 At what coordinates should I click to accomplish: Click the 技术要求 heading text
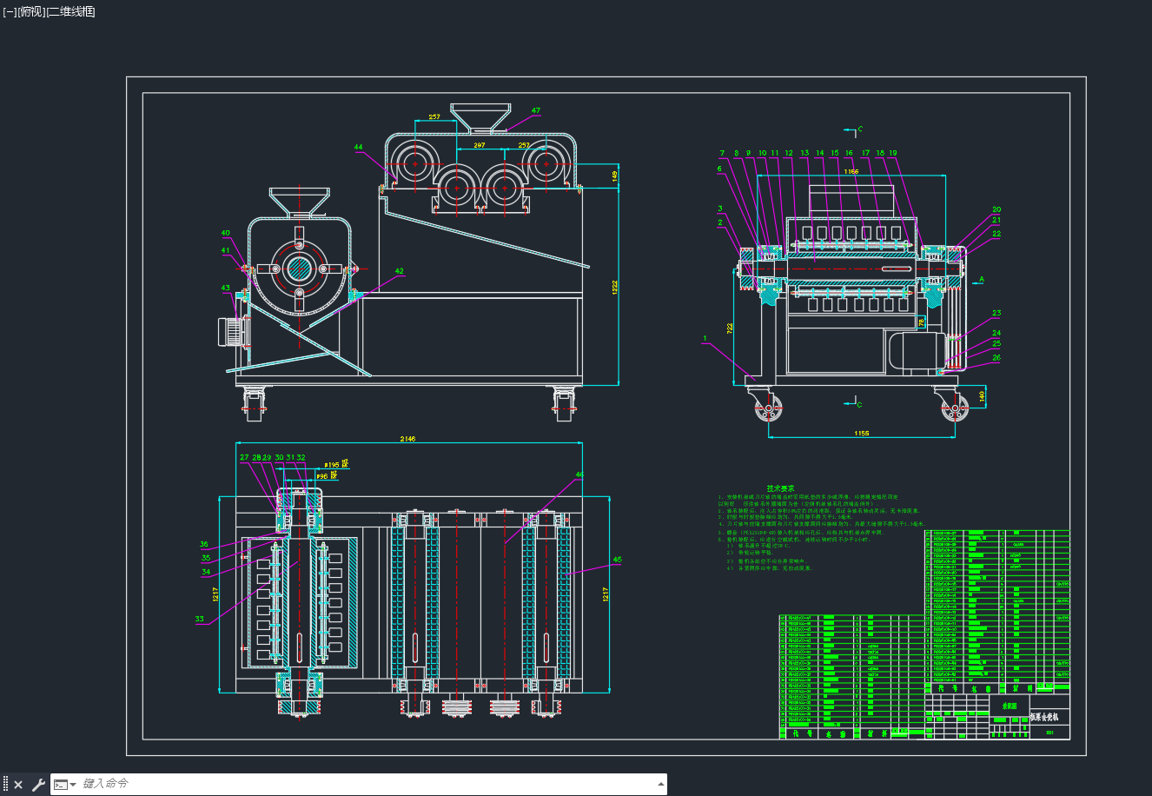click(x=779, y=488)
